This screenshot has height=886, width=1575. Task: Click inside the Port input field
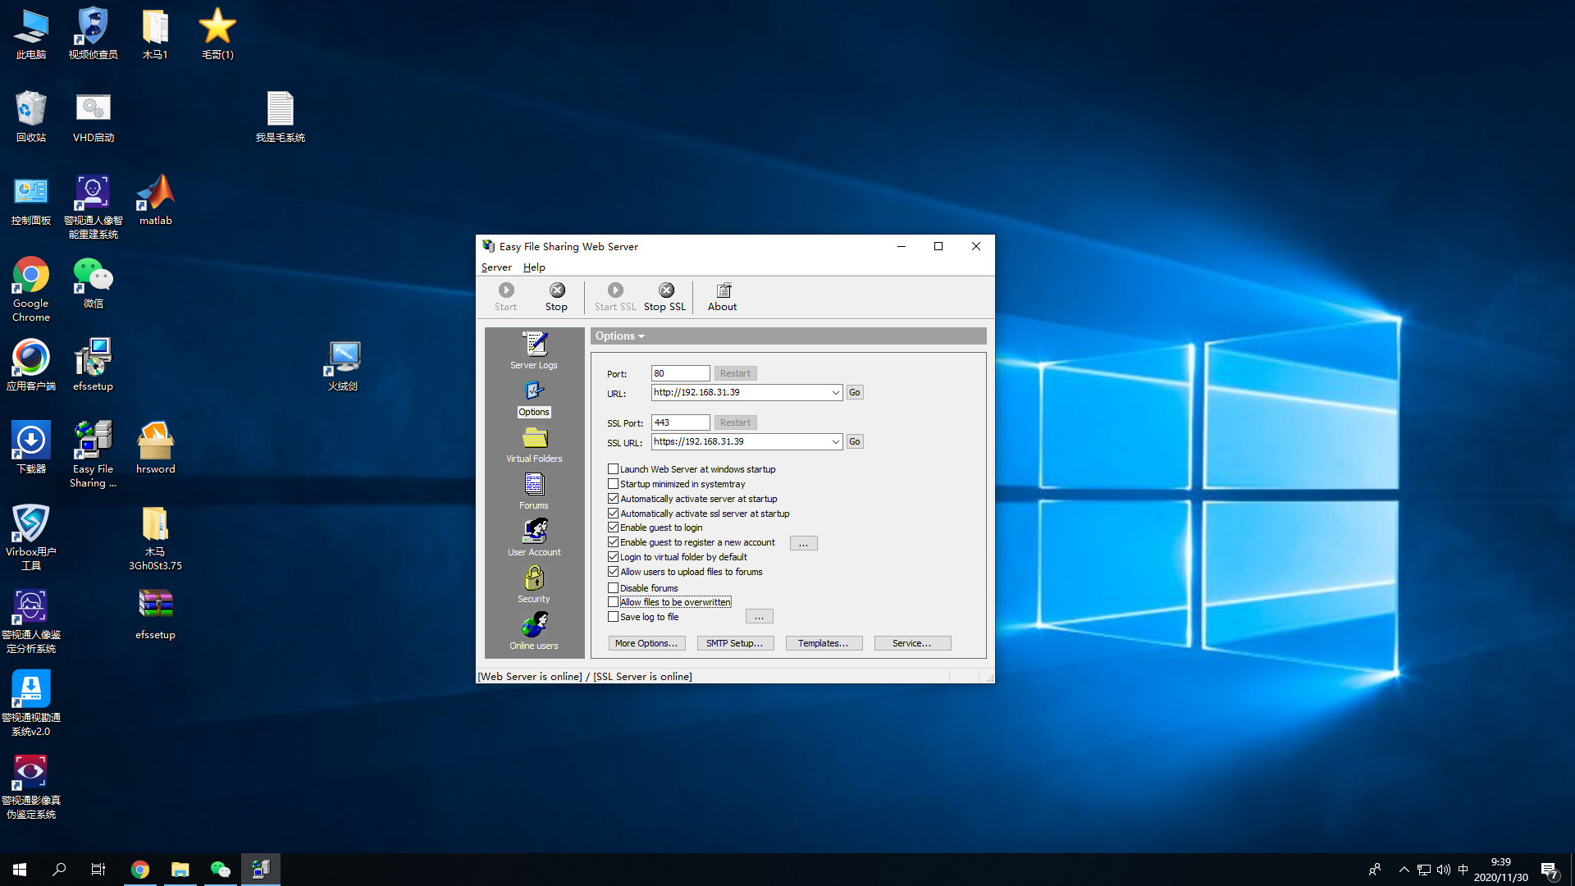(680, 373)
